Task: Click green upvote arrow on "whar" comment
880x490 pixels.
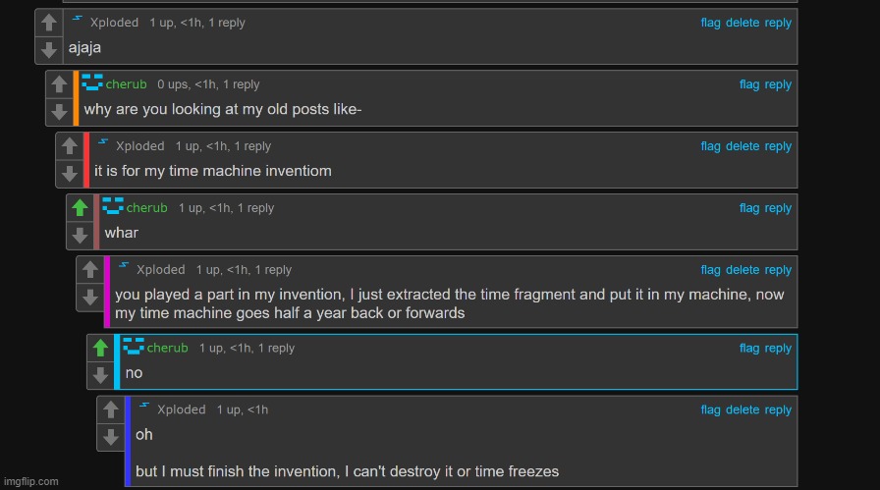Action: tap(80, 207)
